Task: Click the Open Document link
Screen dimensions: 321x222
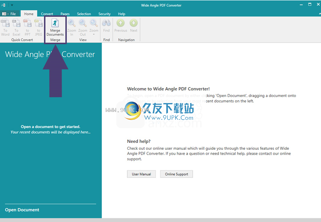Action: click(x=22, y=210)
